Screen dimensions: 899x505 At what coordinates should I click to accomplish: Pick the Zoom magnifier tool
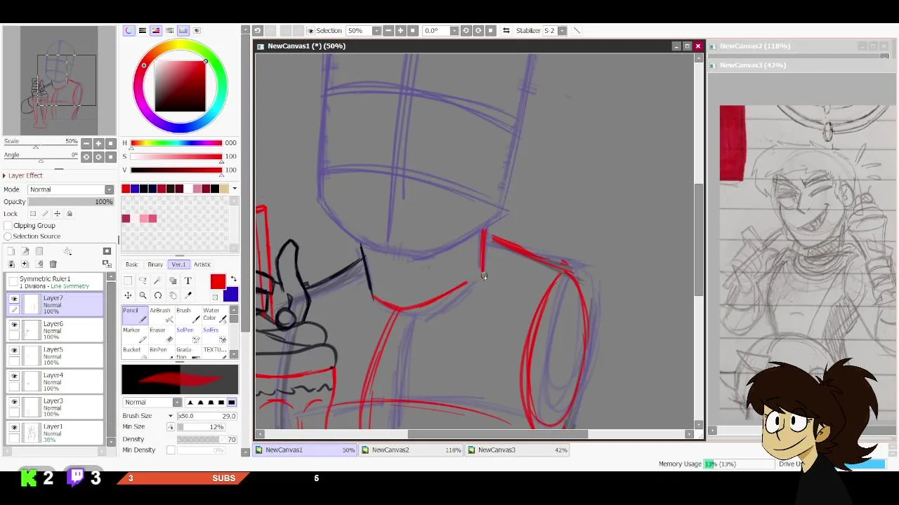143,295
